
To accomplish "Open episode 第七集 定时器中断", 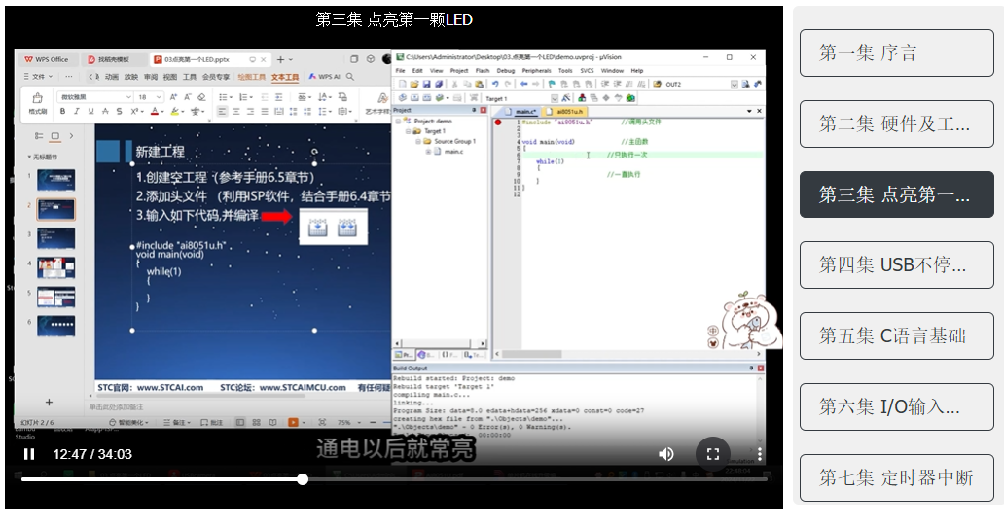I will point(896,477).
